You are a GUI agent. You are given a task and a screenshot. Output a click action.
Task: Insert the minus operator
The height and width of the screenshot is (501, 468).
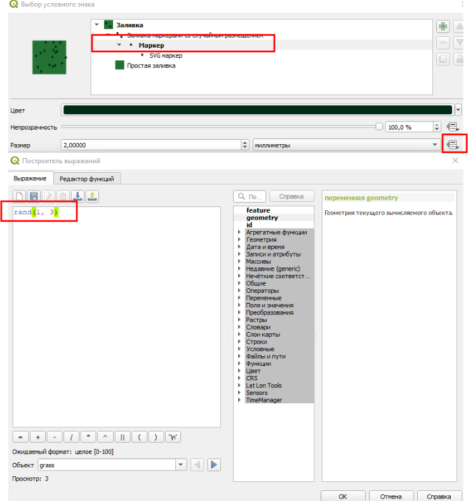(x=55, y=437)
